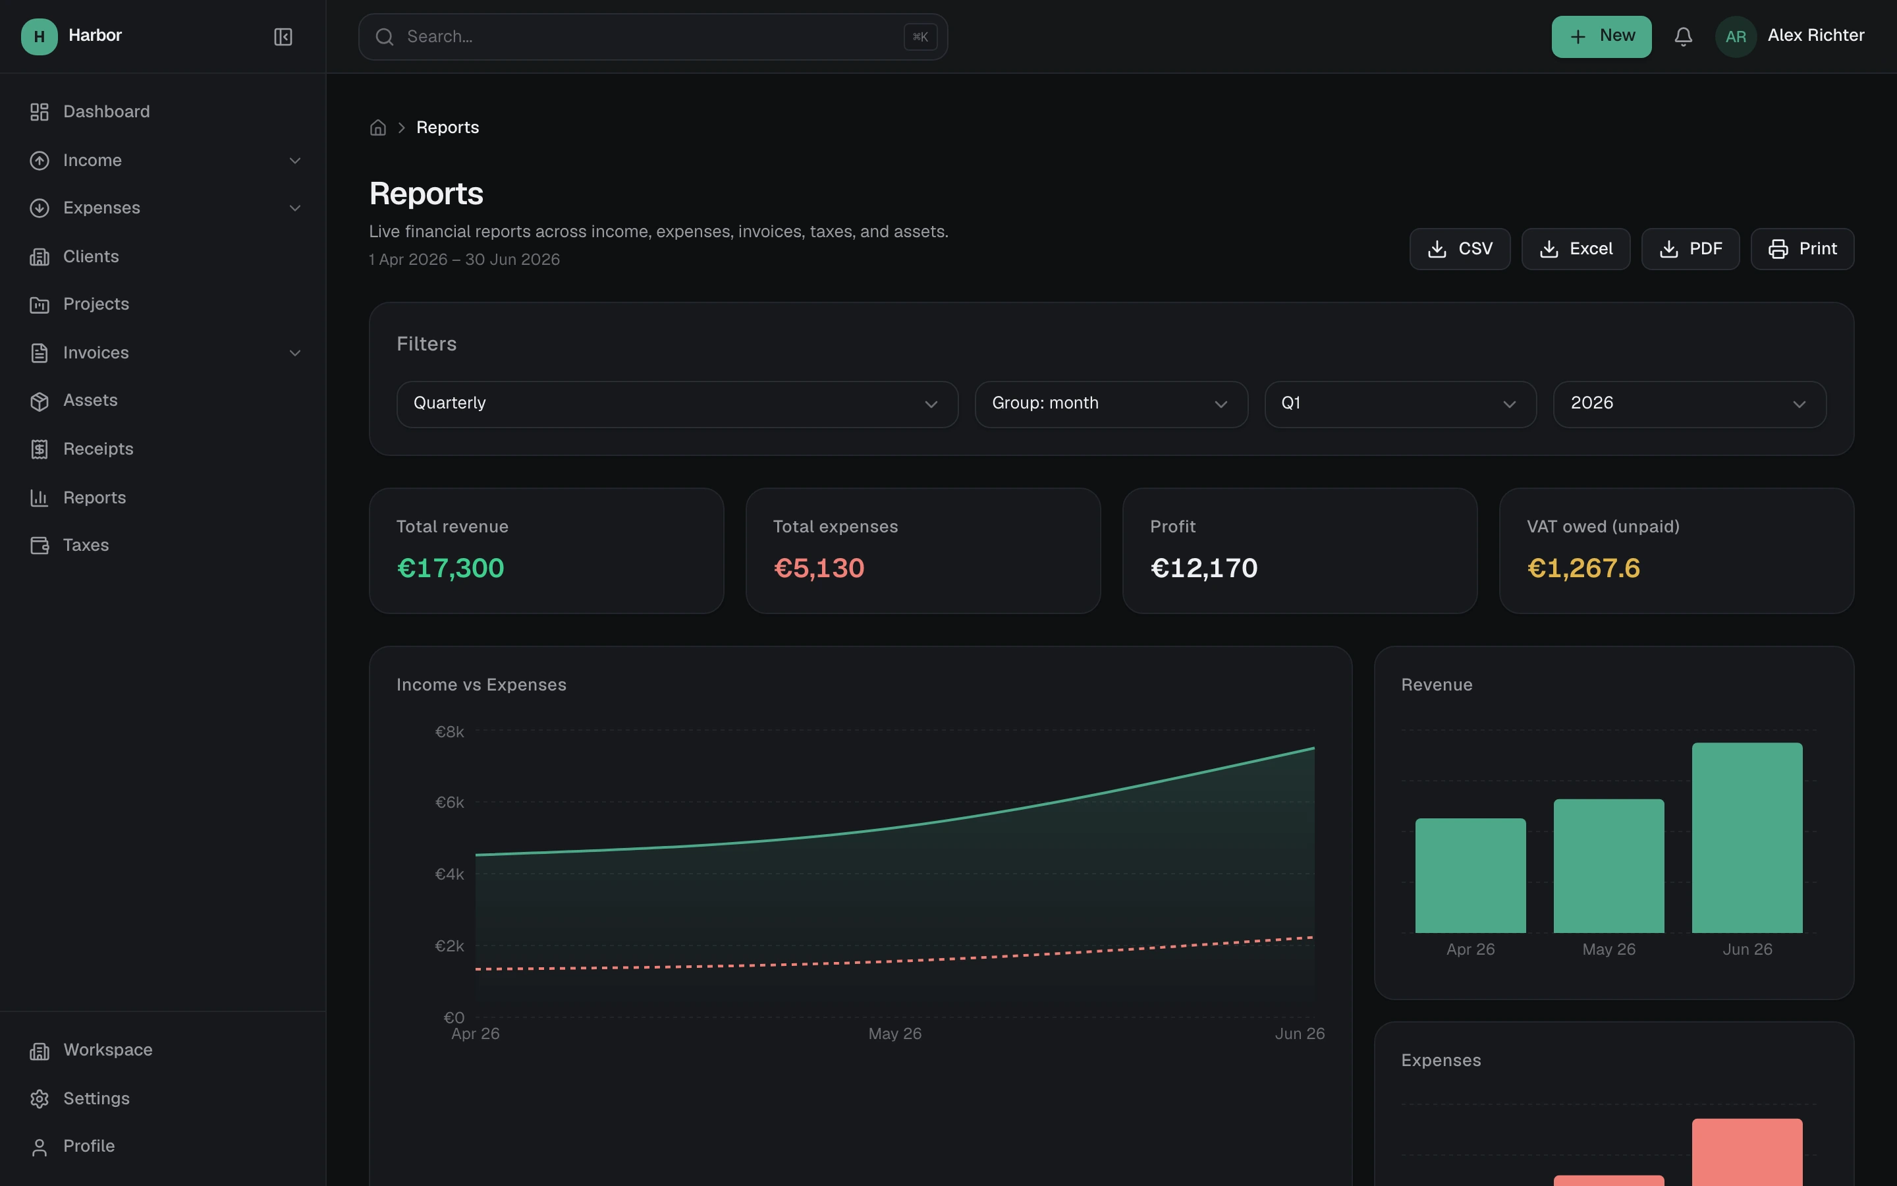Click the Profile person icon
The width and height of the screenshot is (1897, 1186).
pos(40,1146)
